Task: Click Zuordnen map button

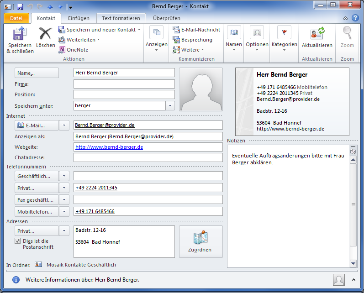Action: tap(201, 241)
